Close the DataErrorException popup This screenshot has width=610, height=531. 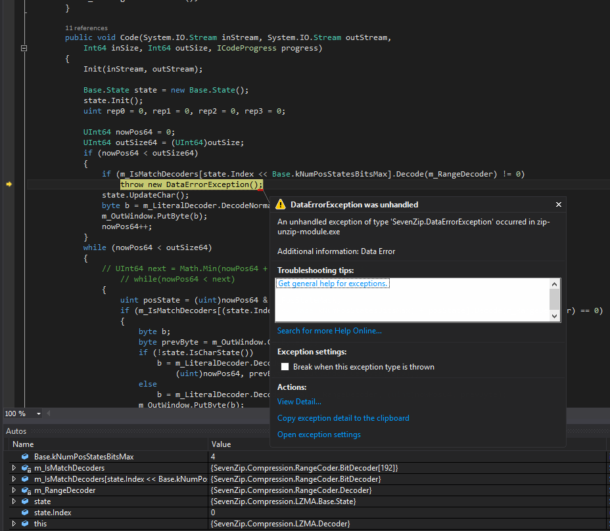(559, 205)
